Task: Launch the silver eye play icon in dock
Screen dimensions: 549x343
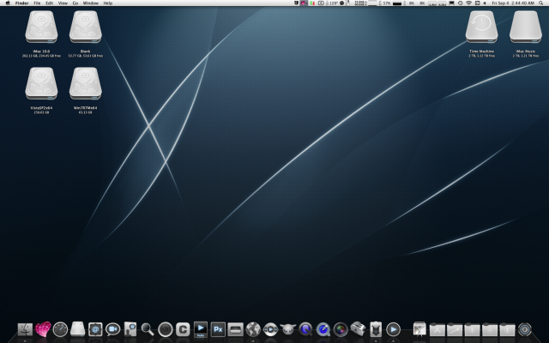Action: click(270, 329)
